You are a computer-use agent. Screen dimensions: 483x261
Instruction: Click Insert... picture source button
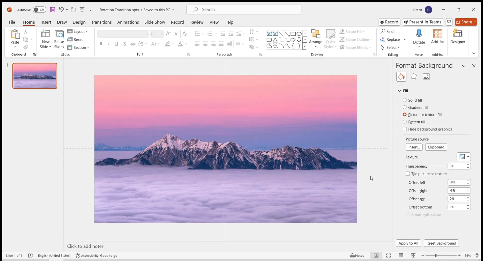point(414,147)
